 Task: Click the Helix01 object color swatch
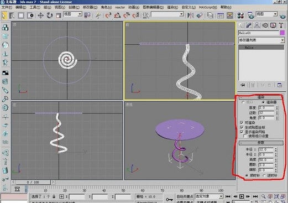pos(282,33)
